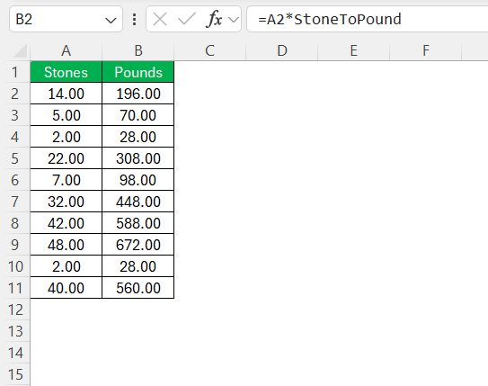
Task: Click the green Pounds header cell
Action: pyautogui.click(x=138, y=72)
